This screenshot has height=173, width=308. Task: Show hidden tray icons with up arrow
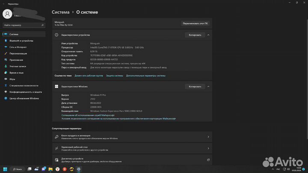pos(272,169)
